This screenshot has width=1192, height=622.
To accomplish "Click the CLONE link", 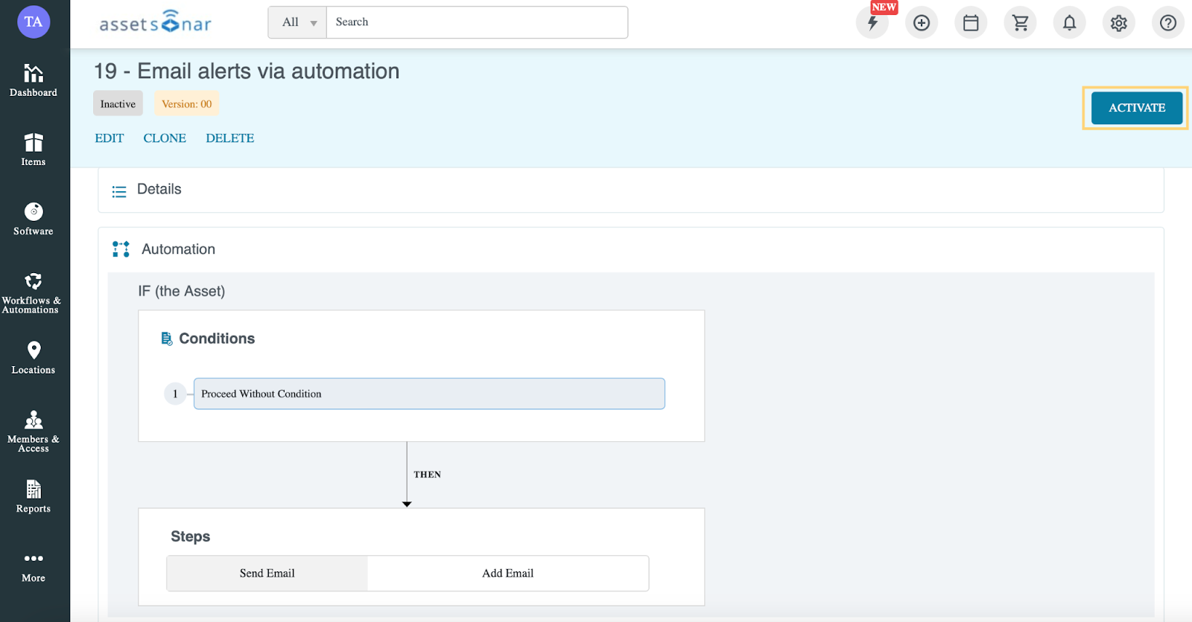I will (x=165, y=138).
